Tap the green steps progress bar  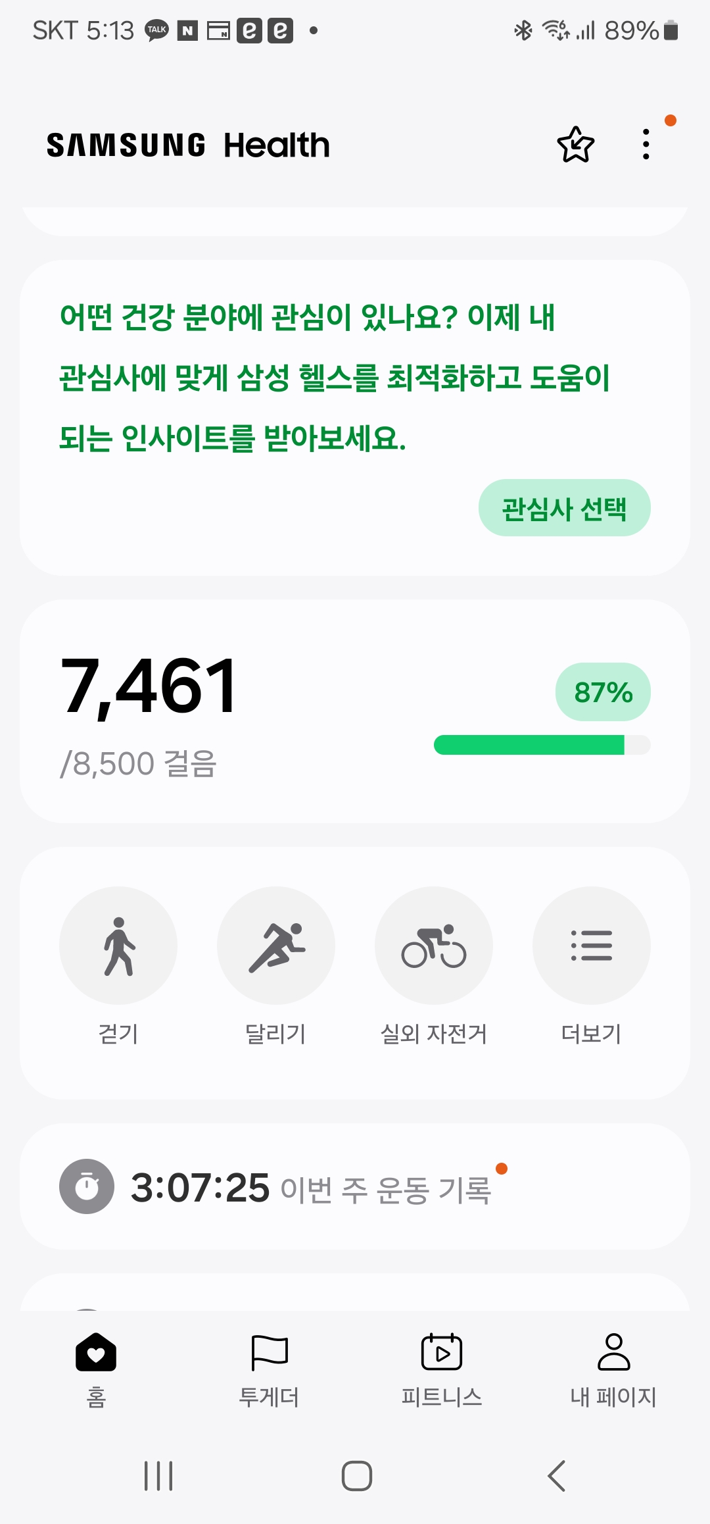pos(529,745)
